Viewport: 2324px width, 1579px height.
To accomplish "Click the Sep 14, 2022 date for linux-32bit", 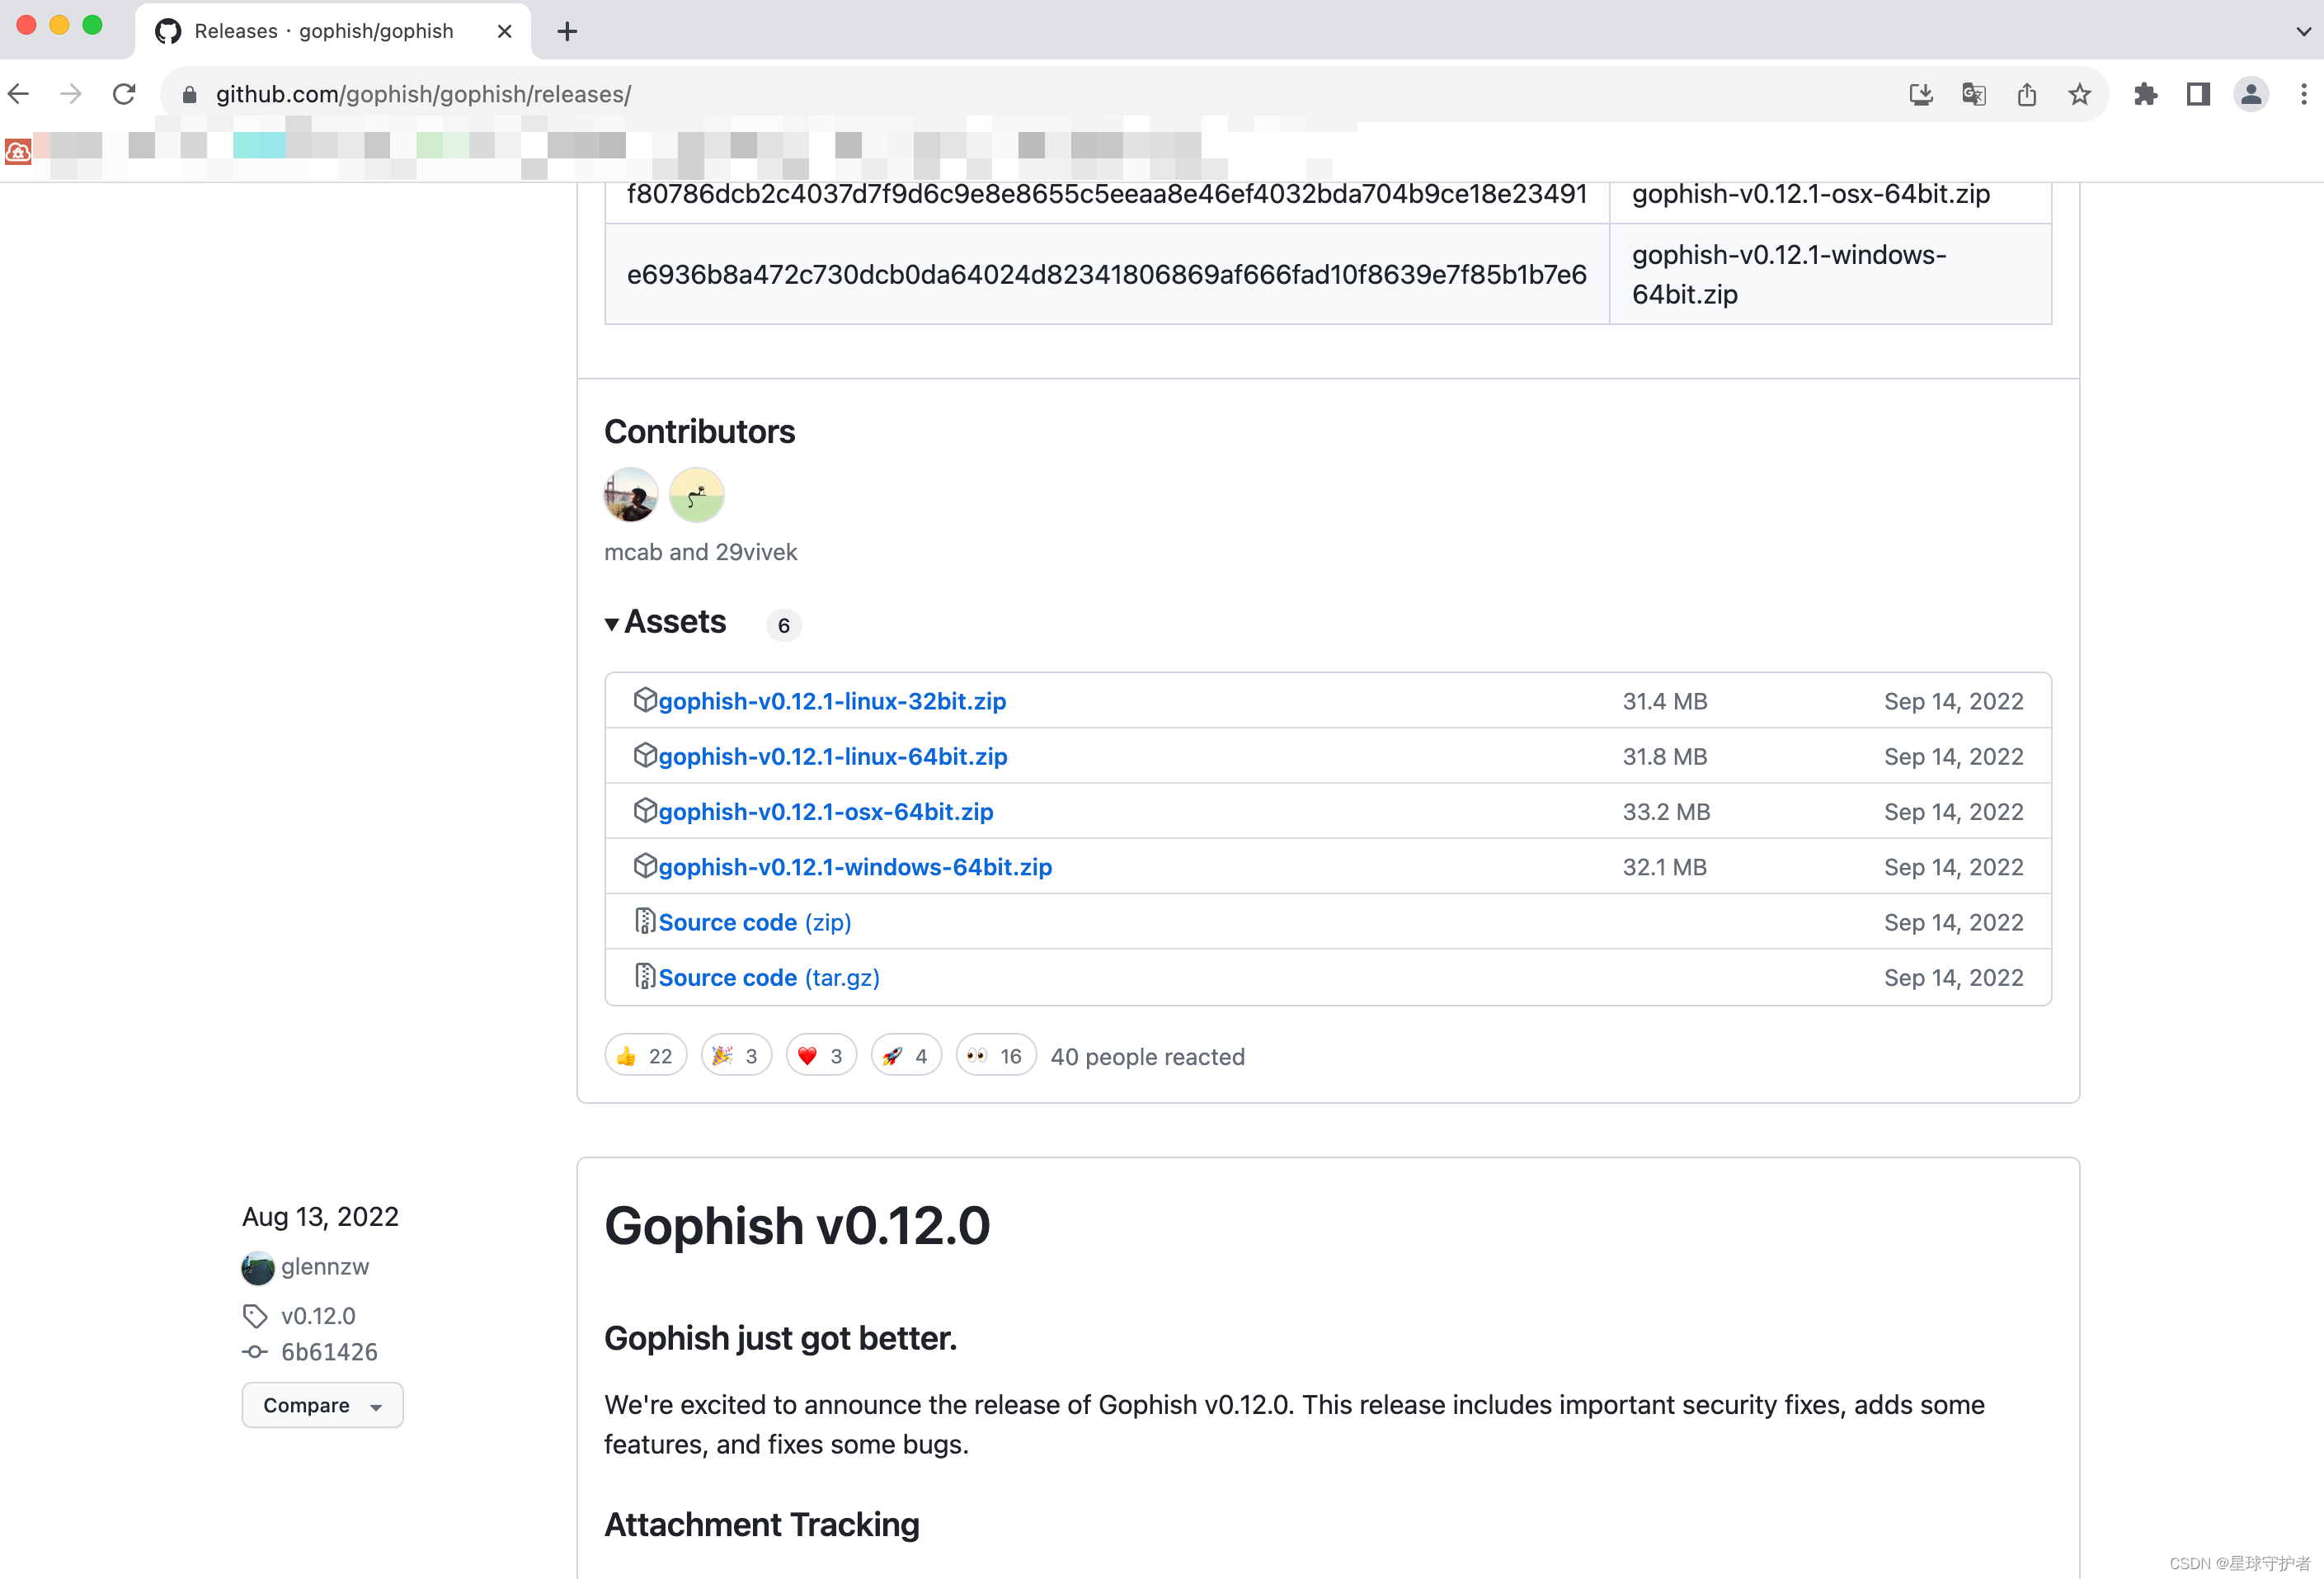I will [1953, 701].
